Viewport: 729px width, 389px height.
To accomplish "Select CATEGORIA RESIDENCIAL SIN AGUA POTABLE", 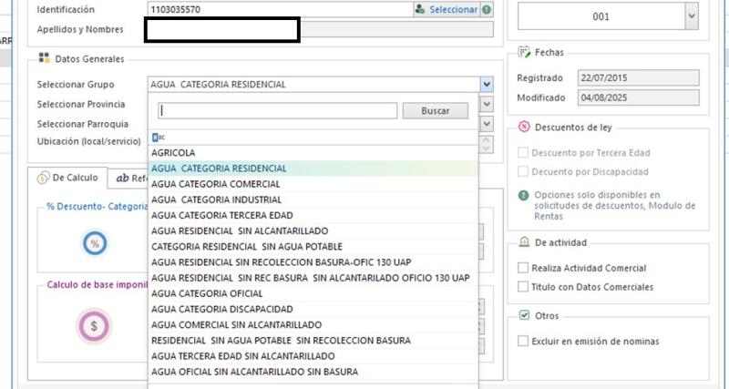I will pos(313,246).
